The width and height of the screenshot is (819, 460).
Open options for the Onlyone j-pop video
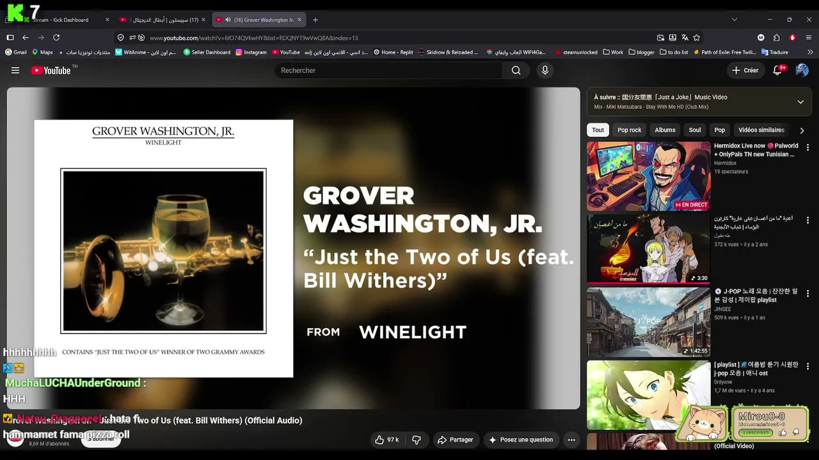[807, 367]
